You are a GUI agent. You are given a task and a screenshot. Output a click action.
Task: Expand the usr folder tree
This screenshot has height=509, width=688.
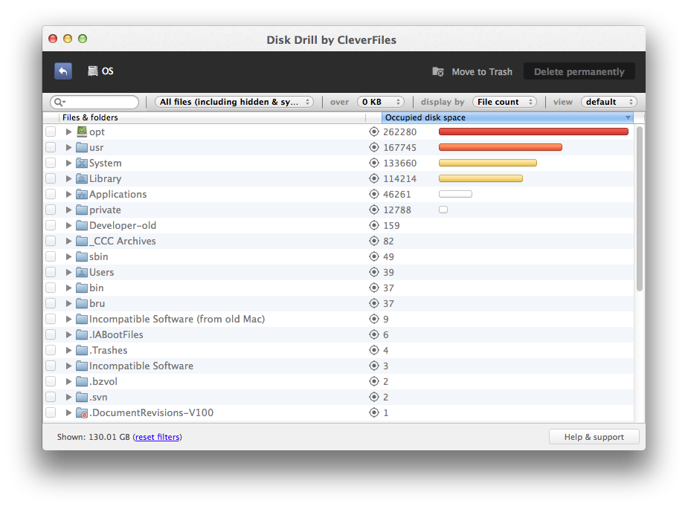tap(68, 147)
